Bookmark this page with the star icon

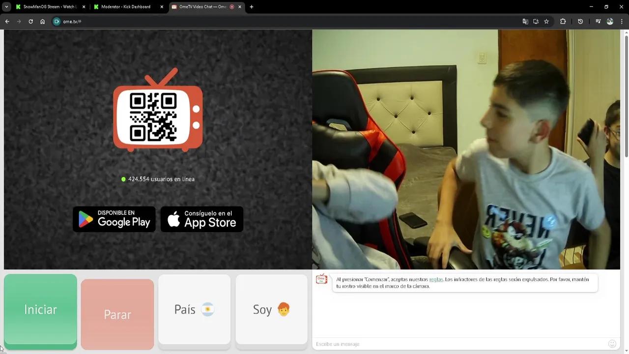click(546, 22)
